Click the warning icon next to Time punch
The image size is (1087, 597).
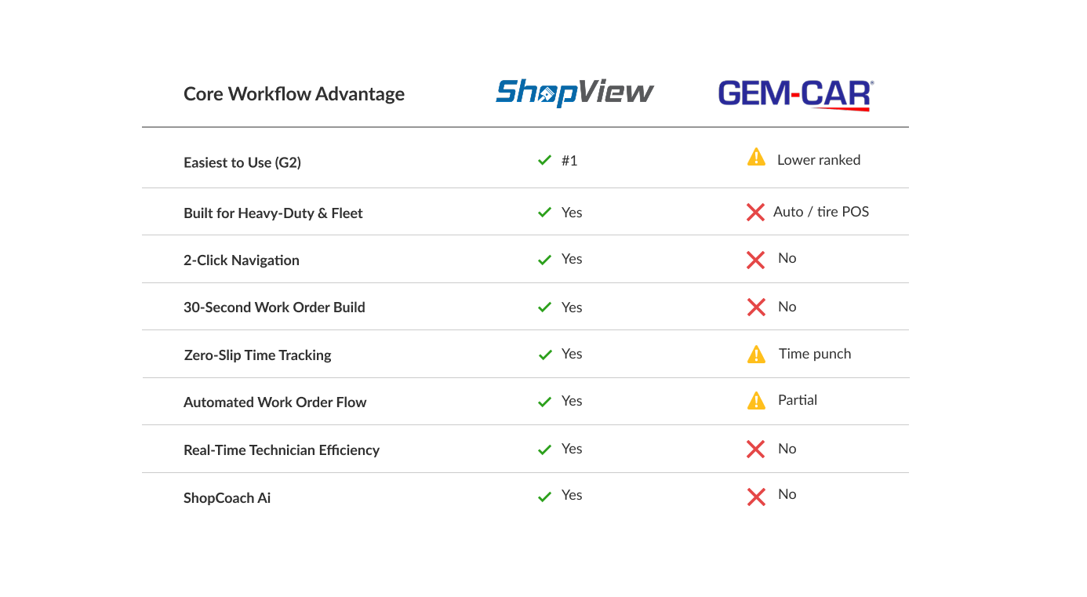coord(756,355)
